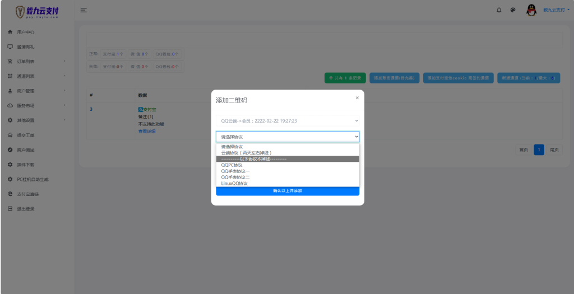Click 添加账密通道(待完善) button
The image size is (574, 294).
click(x=394, y=78)
